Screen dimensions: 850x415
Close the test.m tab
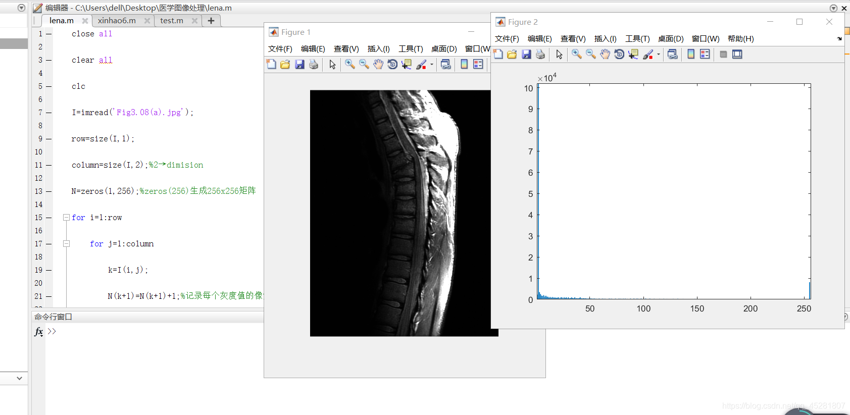[x=194, y=21]
